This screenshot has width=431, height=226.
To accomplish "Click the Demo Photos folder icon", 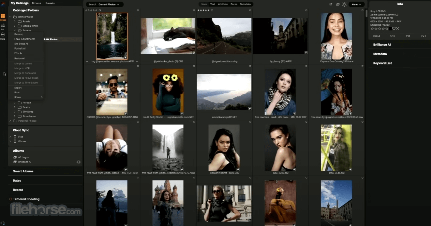I will pyautogui.click(x=15, y=17).
